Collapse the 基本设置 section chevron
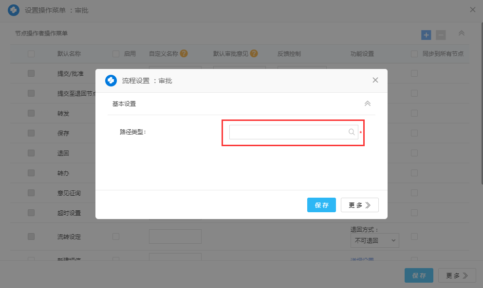The width and height of the screenshot is (483, 288). tap(368, 103)
